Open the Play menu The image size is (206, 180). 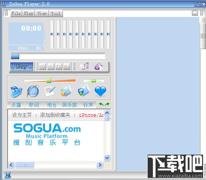point(28,13)
